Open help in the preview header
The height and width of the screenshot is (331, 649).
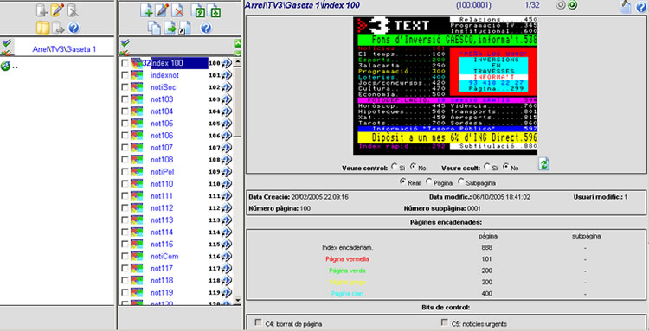pyautogui.click(x=641, y=7)
